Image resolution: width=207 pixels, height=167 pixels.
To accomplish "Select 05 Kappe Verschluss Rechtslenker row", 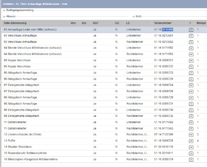I will [x=104, y=66].
